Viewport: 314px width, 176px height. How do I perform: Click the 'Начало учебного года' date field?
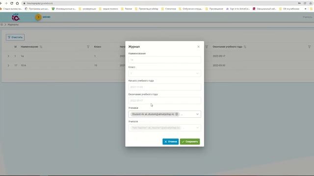tap(165, 87)
